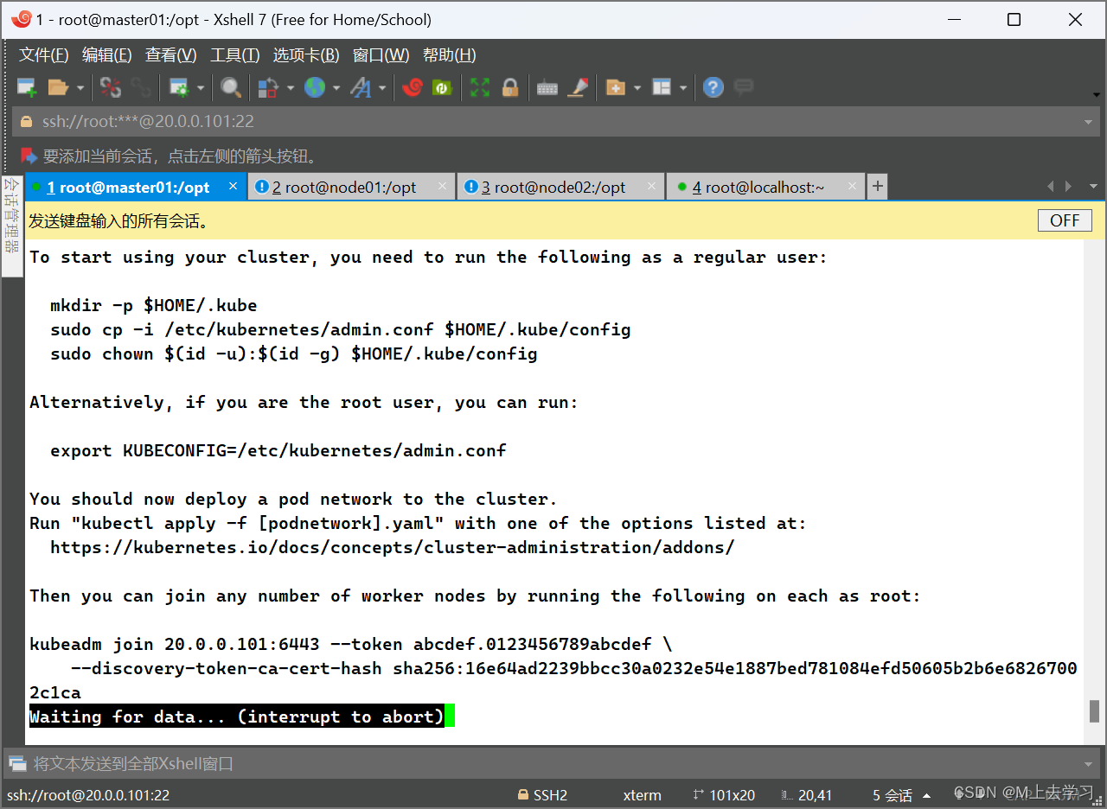Click the pane layout icon

pos(662,87)
